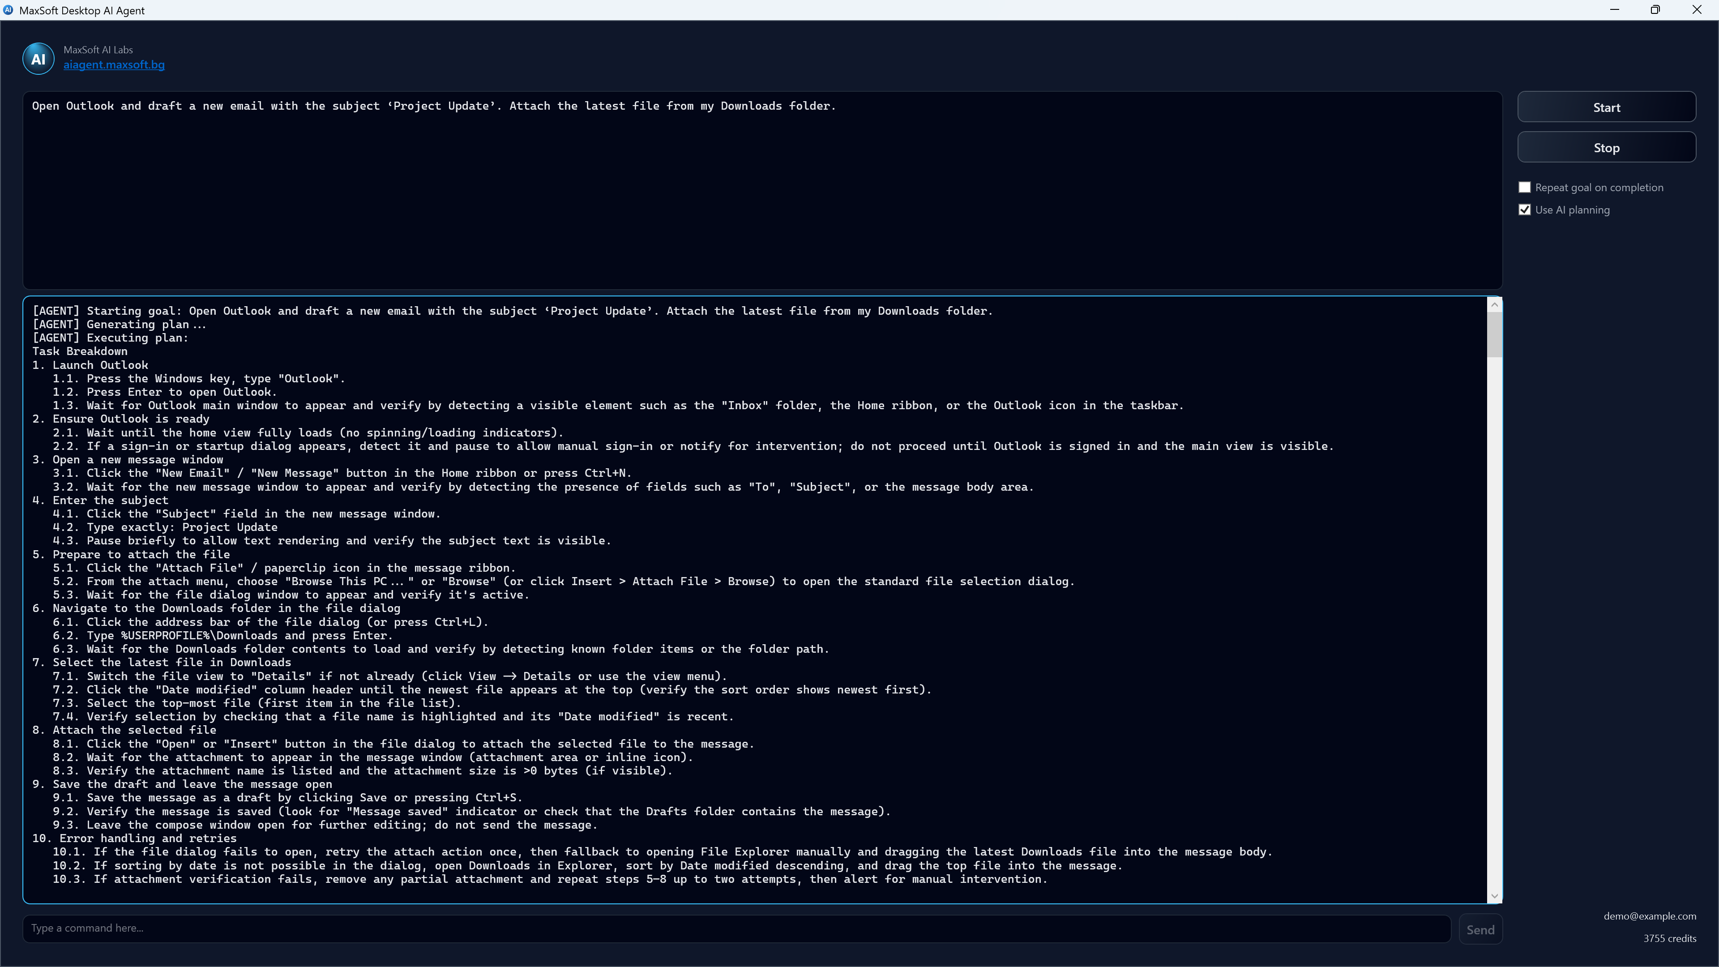Click the MaxSoft AI Labs logo icon
The width and height of the screenshot is (1719, 967).
click(x=38, y=58)
